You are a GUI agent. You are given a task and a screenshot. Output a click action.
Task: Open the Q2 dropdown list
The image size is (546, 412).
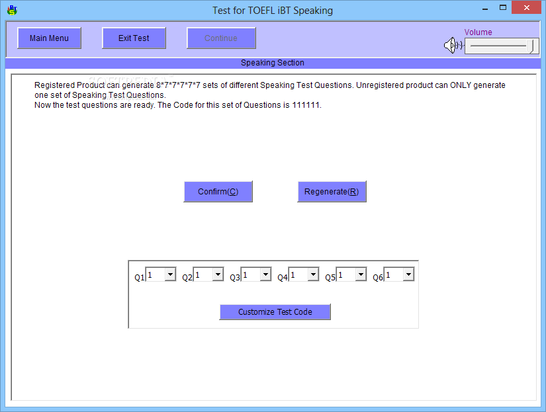[x=218, y=274]
